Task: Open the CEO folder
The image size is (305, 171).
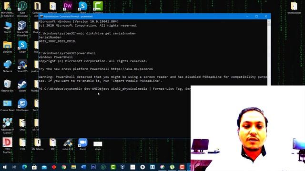Action: 22,144
